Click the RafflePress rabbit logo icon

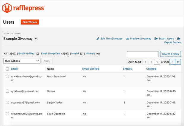point(7,8)
